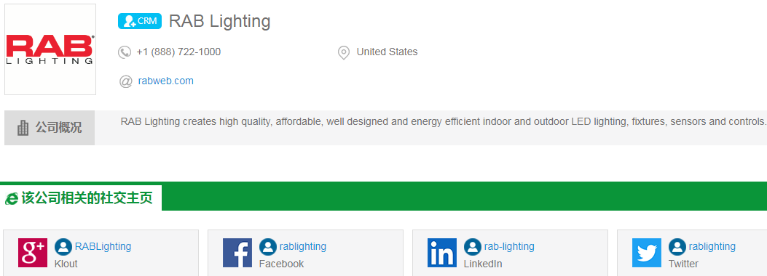Open the rabweb.com link
Screen dimensions: 767x276
pyautogui.click(x=166, y=81)
